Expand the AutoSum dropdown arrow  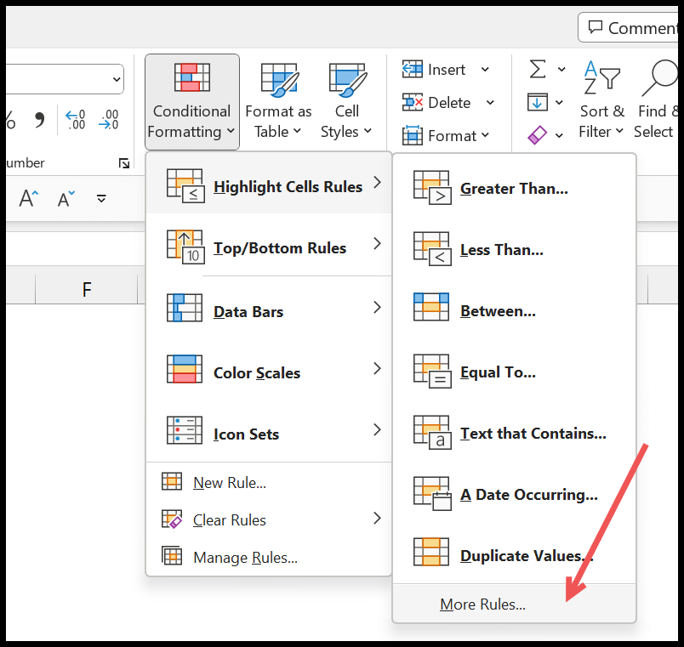pos(561,70)
